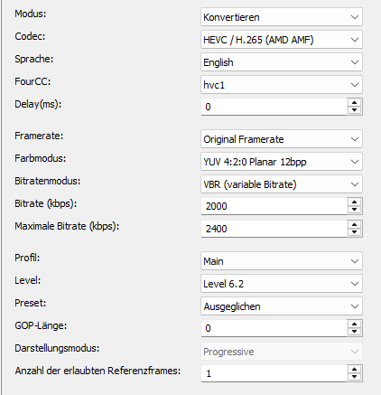Open the Preset dropdown showing Ausgeglichen
Screen dimensions: 381x395
282,306
